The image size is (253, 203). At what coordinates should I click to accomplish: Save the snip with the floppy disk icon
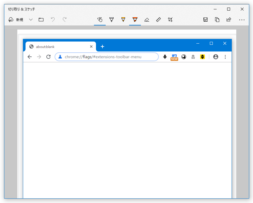click(x=205, y=20)
